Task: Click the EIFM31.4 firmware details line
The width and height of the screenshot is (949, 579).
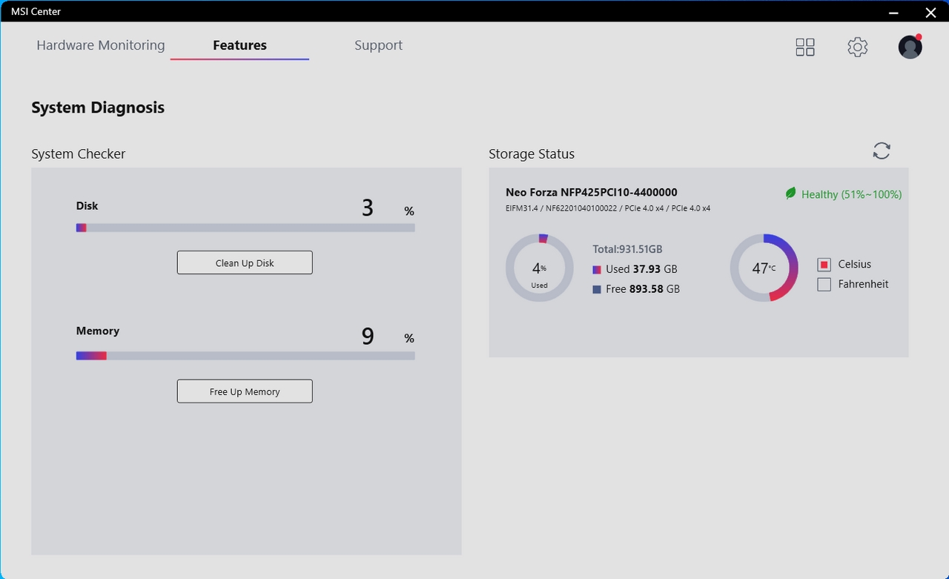Action: tap(608, 208)
